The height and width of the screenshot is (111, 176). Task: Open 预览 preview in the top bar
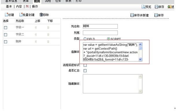coord(146,7)
